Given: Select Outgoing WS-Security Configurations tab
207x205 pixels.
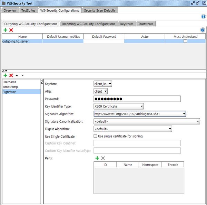Looking at the screenshot, I should click(31, 24).
